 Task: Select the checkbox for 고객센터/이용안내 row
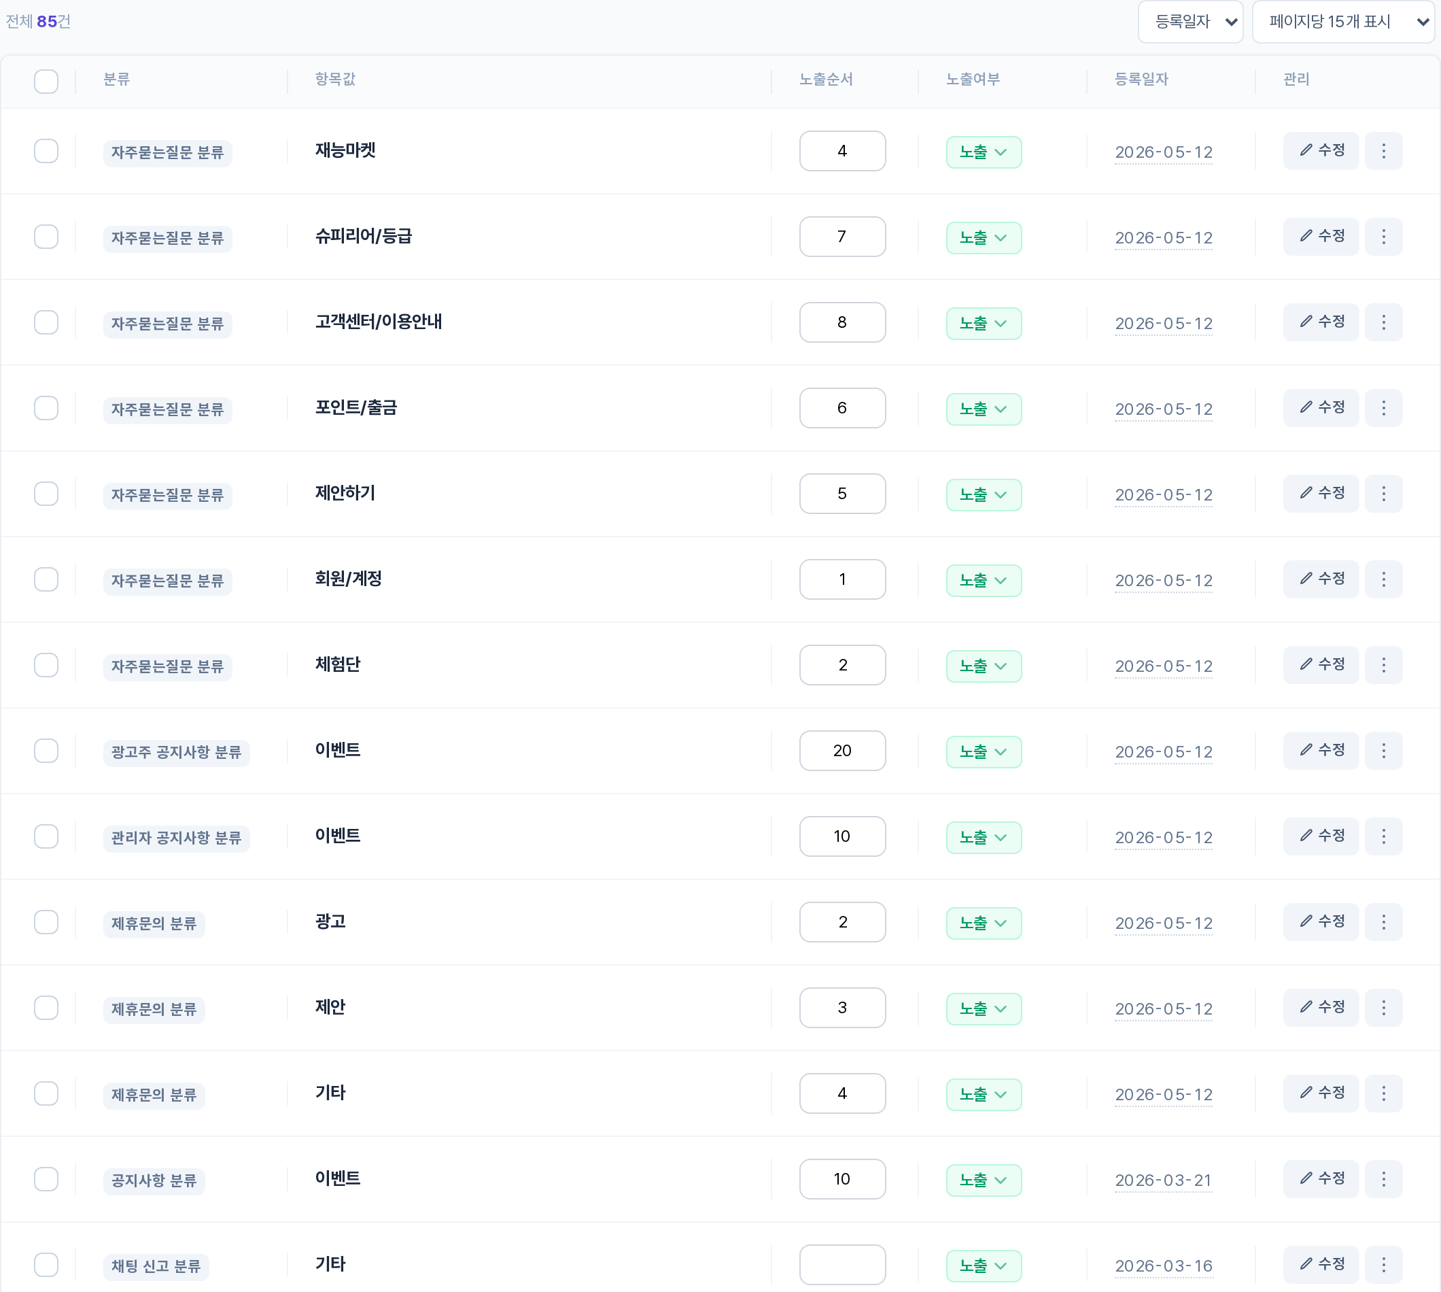click(46, 322)
